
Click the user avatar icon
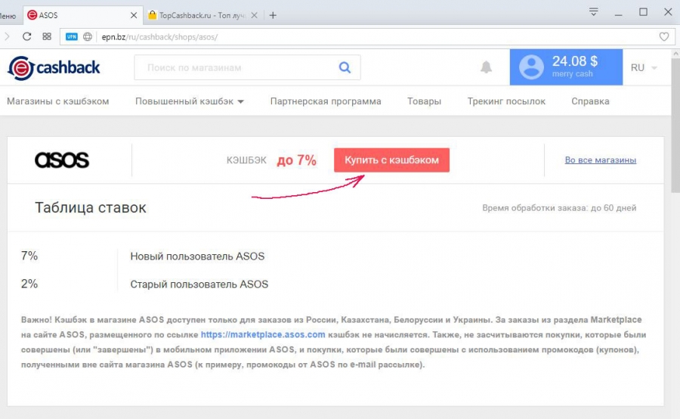tap(531, 67)
